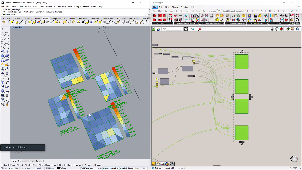
Task: Select the Box solid tool in Rhino sidebar
Action: tap(3, 56)
